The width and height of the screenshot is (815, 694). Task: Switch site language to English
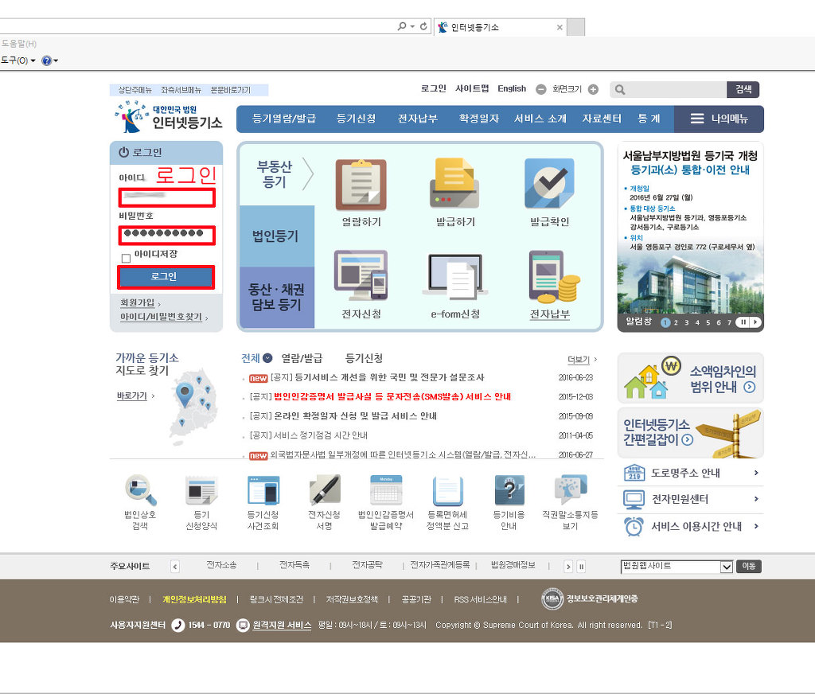click(512, 88)
